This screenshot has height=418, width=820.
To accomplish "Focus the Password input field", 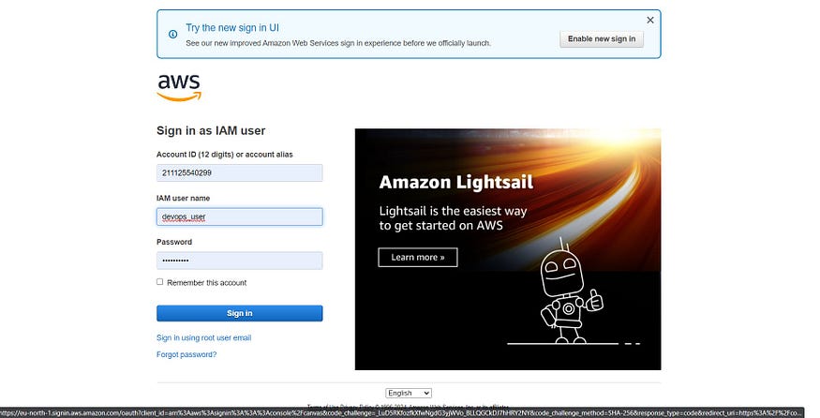I will tap(240, 261).
